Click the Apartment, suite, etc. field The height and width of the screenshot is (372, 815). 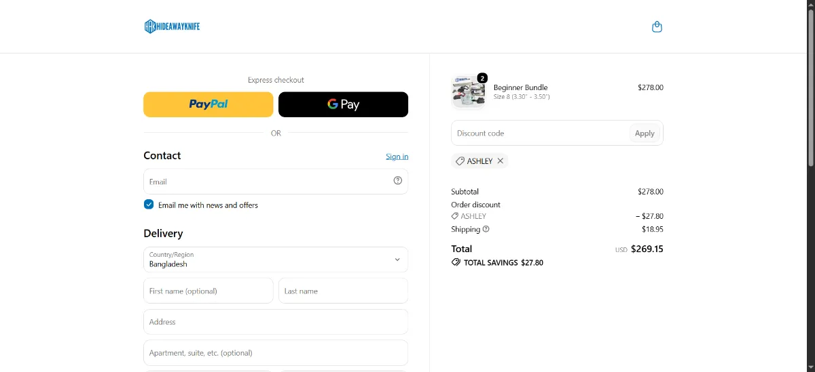click(276, 353)
